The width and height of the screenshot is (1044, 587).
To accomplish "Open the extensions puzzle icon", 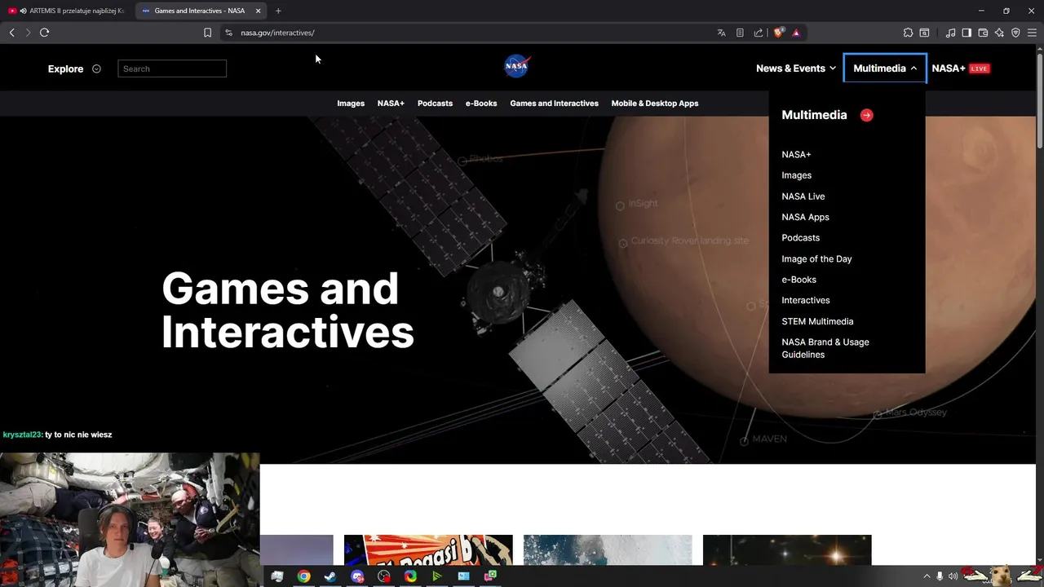I will pos(908,33).
